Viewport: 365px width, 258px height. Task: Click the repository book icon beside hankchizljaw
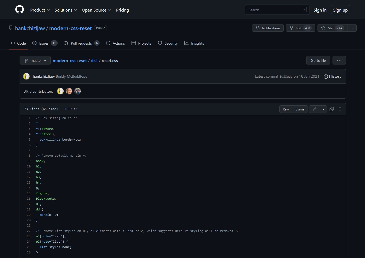coord(11,28)
